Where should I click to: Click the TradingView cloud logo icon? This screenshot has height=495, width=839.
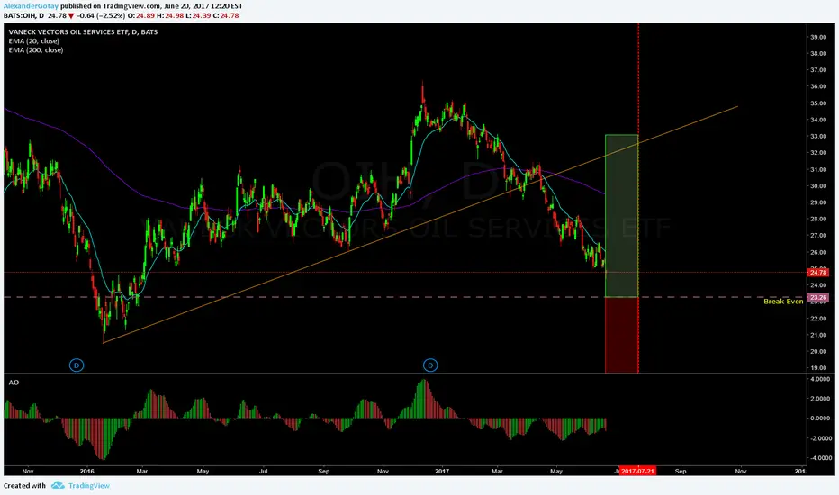coord(58,485)
